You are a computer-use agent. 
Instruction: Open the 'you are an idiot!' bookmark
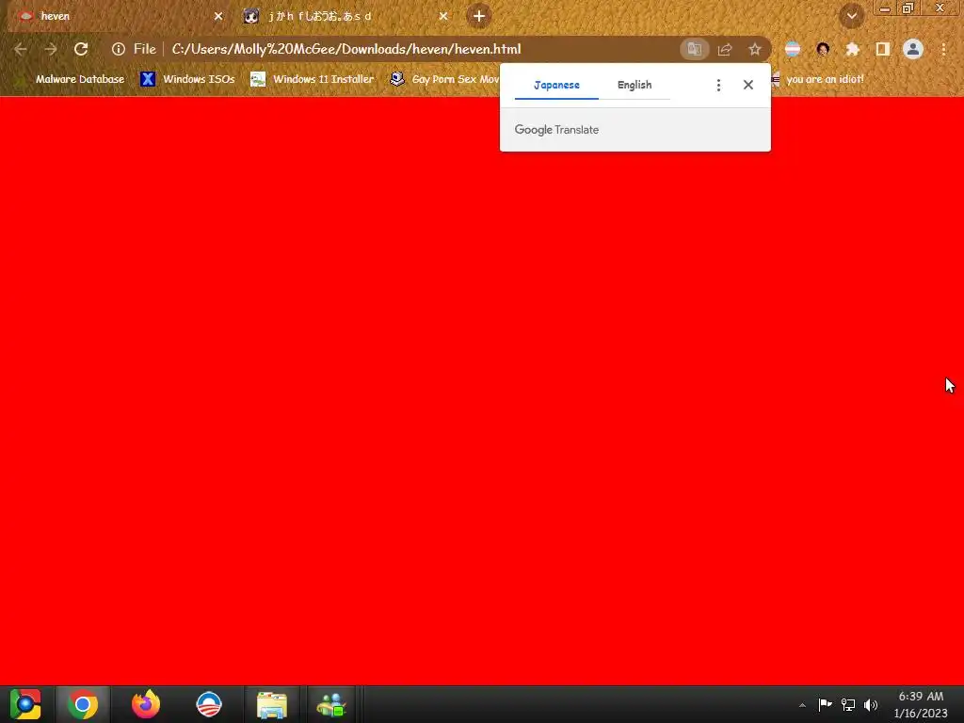click(x=819, y=79)
